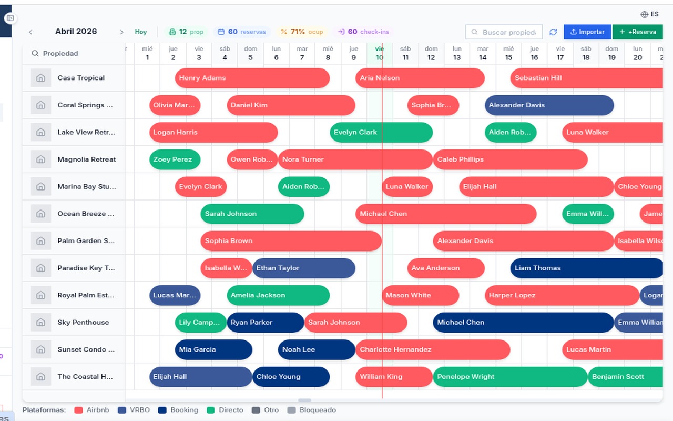
Task: Click the 12 prop building badge
Action: point(186,32)
